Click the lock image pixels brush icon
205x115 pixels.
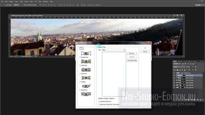180,70
